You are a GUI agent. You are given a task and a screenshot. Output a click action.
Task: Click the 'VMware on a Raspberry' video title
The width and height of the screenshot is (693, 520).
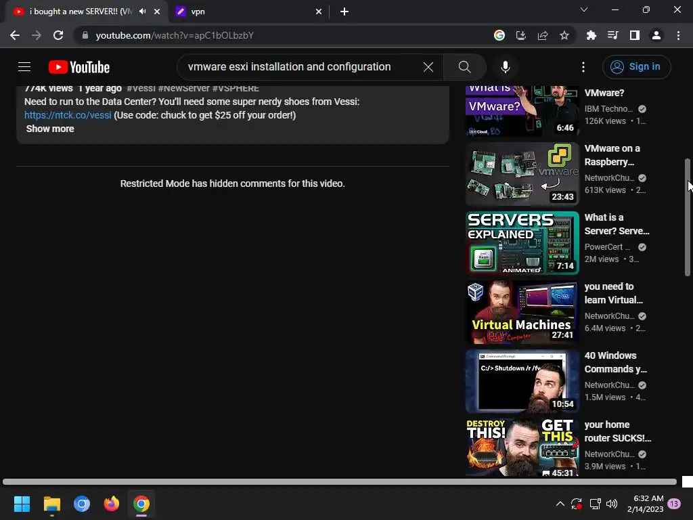tap(612, 155)
